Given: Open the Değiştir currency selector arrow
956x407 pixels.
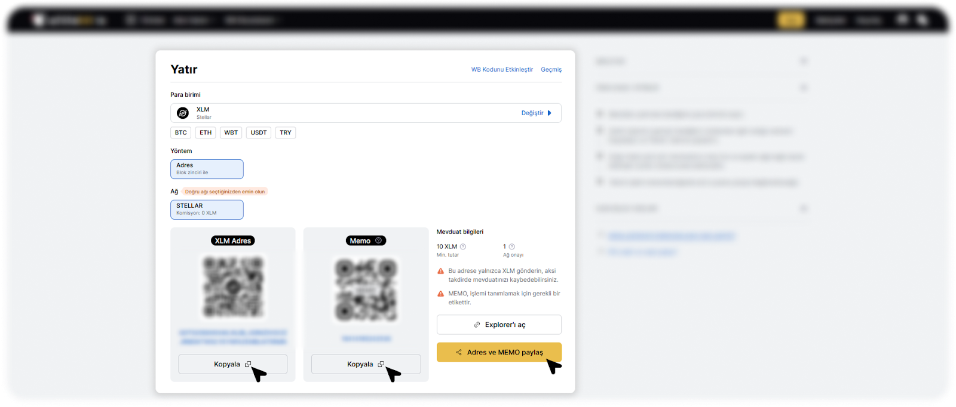Looking at the screenshot, I should 549,113.
